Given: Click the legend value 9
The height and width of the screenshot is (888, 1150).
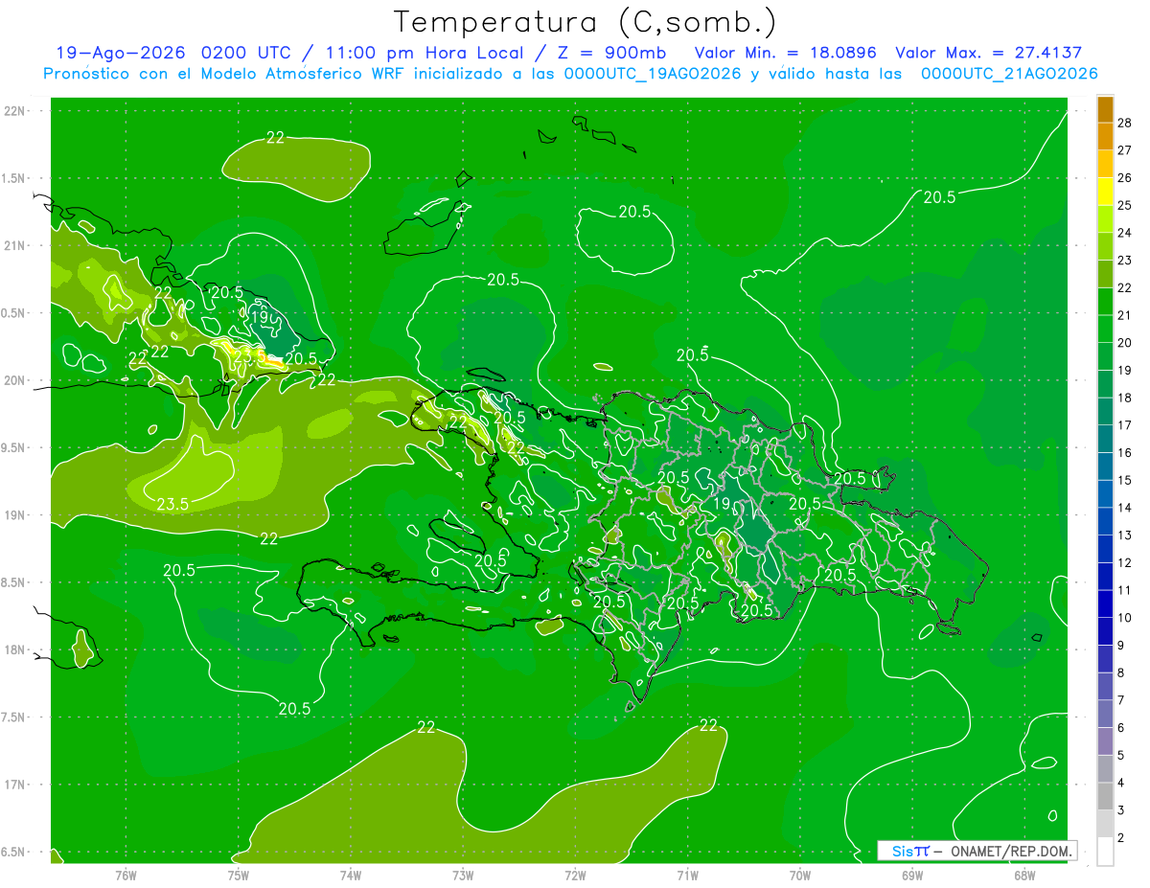Looking at the screenshot, I should [x=1121, y=646].
